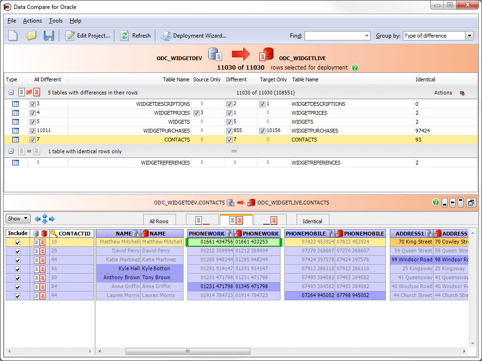Uncheck the Include checkbox for CONTACTID 10
This screenshot has height=361, width=482.
[x=17, y=242]
